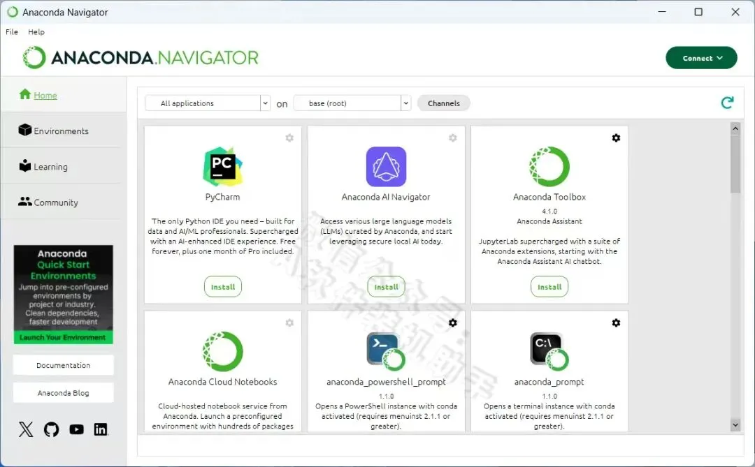
Task: Switch to the Environments tab
Action: (x=63, y=131)
